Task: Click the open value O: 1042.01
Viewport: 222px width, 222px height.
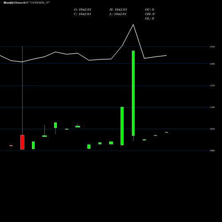Action: click(x=83, y=10)
